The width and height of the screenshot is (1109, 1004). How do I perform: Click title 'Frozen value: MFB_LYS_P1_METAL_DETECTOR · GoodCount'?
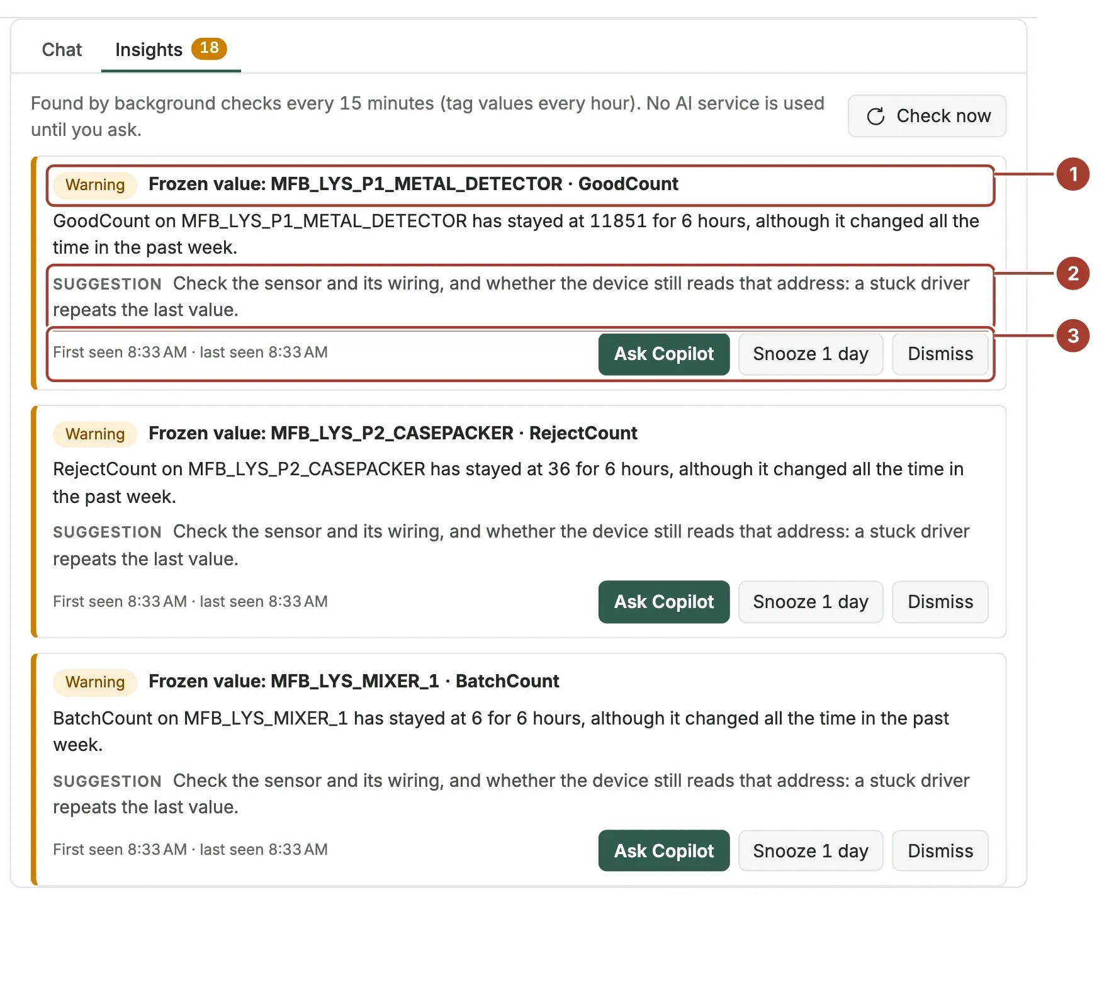click(413, 184)
